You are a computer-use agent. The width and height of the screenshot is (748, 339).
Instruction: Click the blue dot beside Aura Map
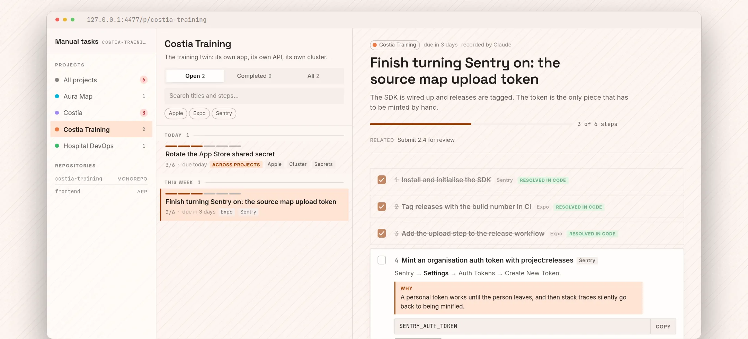coord(57,96)
